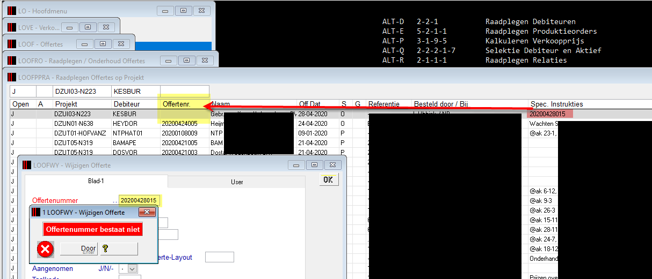
Task: Click the '@ak 18-12' instruction cell
Action: (544, 249)
